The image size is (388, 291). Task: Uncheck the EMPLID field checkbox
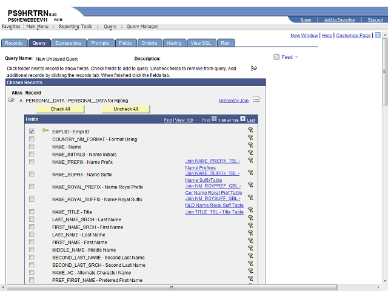coord(32,132)
